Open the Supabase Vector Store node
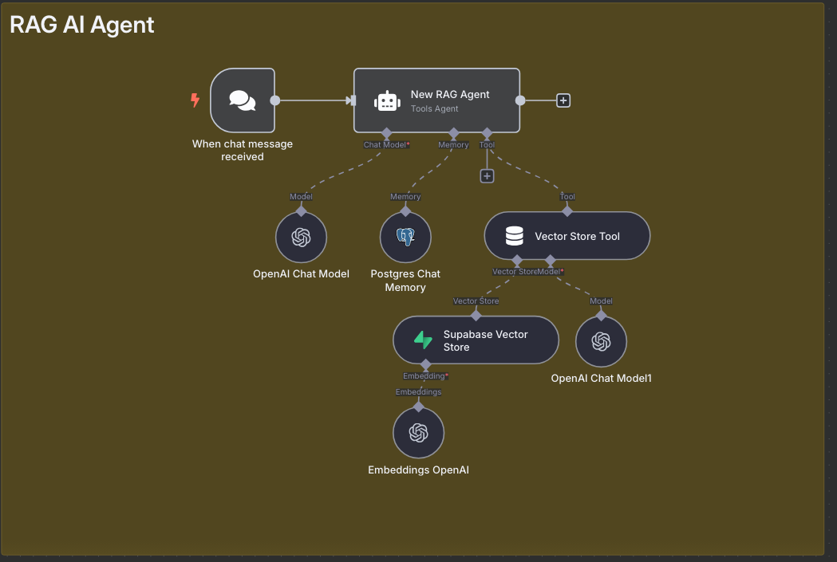The width and height of the screenshot is (837, 562). coord(476,340)
